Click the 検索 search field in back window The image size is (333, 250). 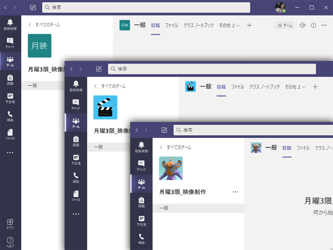pos(146,7)
